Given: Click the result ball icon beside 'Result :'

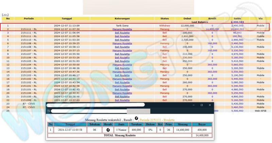Looking at the screenshot, I should 136,118.
